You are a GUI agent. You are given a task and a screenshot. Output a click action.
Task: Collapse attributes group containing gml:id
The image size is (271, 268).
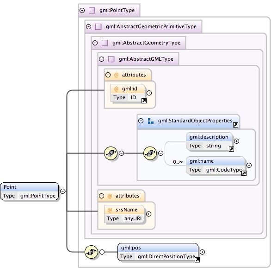point(108,75)
